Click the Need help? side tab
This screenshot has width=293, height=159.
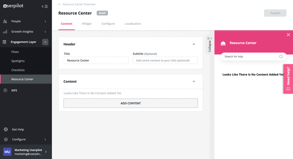(288, 79)
